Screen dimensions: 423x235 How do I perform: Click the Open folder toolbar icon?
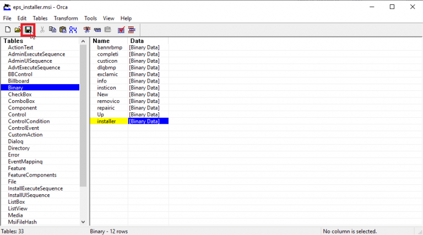18,30
